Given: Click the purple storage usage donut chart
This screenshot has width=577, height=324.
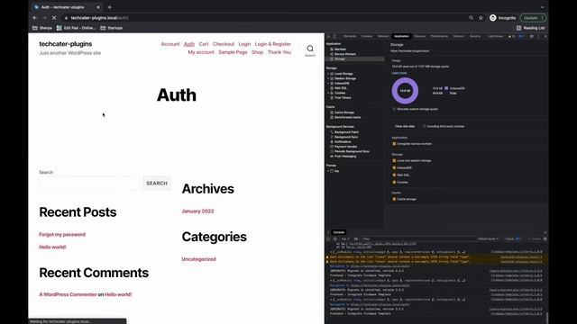Looking at the screenshot, I should point(405,91).
